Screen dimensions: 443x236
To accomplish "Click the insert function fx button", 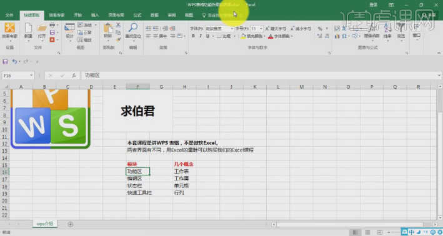I will tap(74, 76).
